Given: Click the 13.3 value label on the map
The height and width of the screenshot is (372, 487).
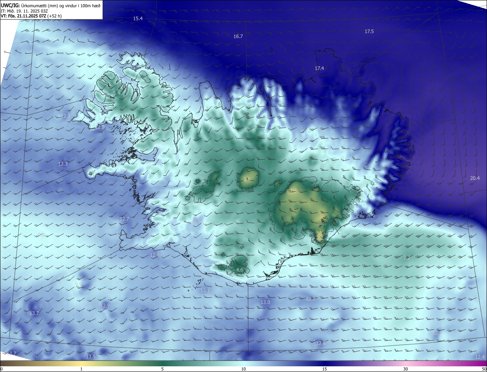Looking at the screenshot, I should pyautogui.click(x=63, y=164).
